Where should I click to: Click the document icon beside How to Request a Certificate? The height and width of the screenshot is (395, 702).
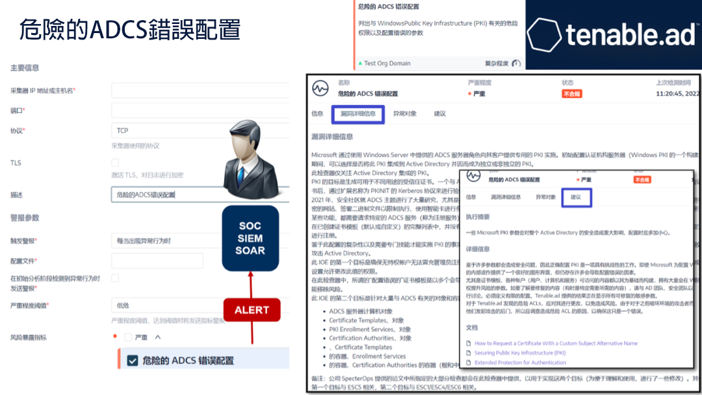click(469, 343)
